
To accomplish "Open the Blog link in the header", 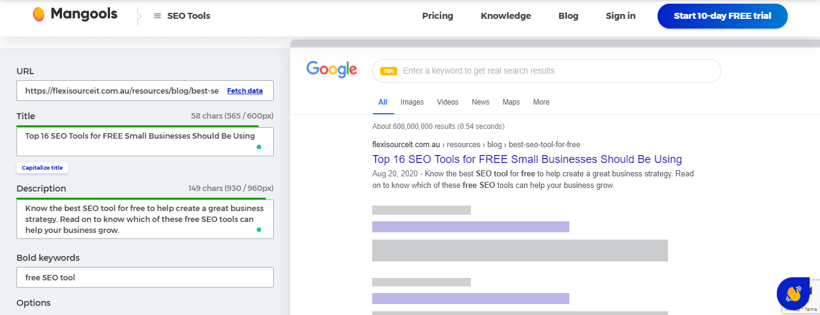I will click(x=568, y=16).
